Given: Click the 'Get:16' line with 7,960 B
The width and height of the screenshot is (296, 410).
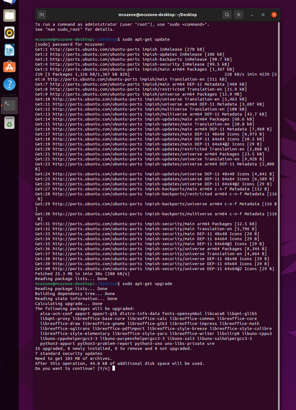Looking at the screenshot, I should [x=153, y=129].
